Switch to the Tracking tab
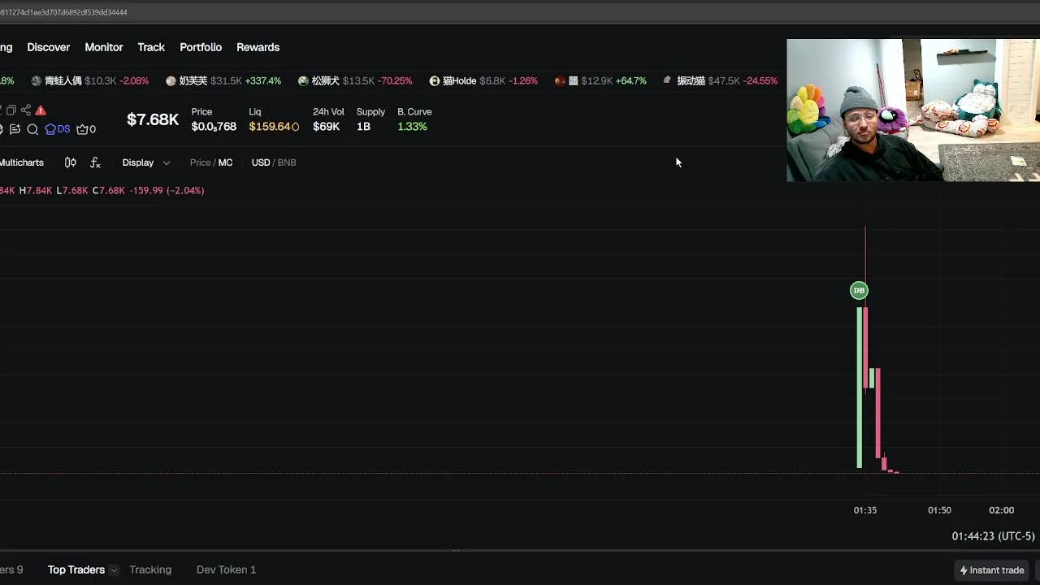 pyautogui.click(x=150, y=570)
